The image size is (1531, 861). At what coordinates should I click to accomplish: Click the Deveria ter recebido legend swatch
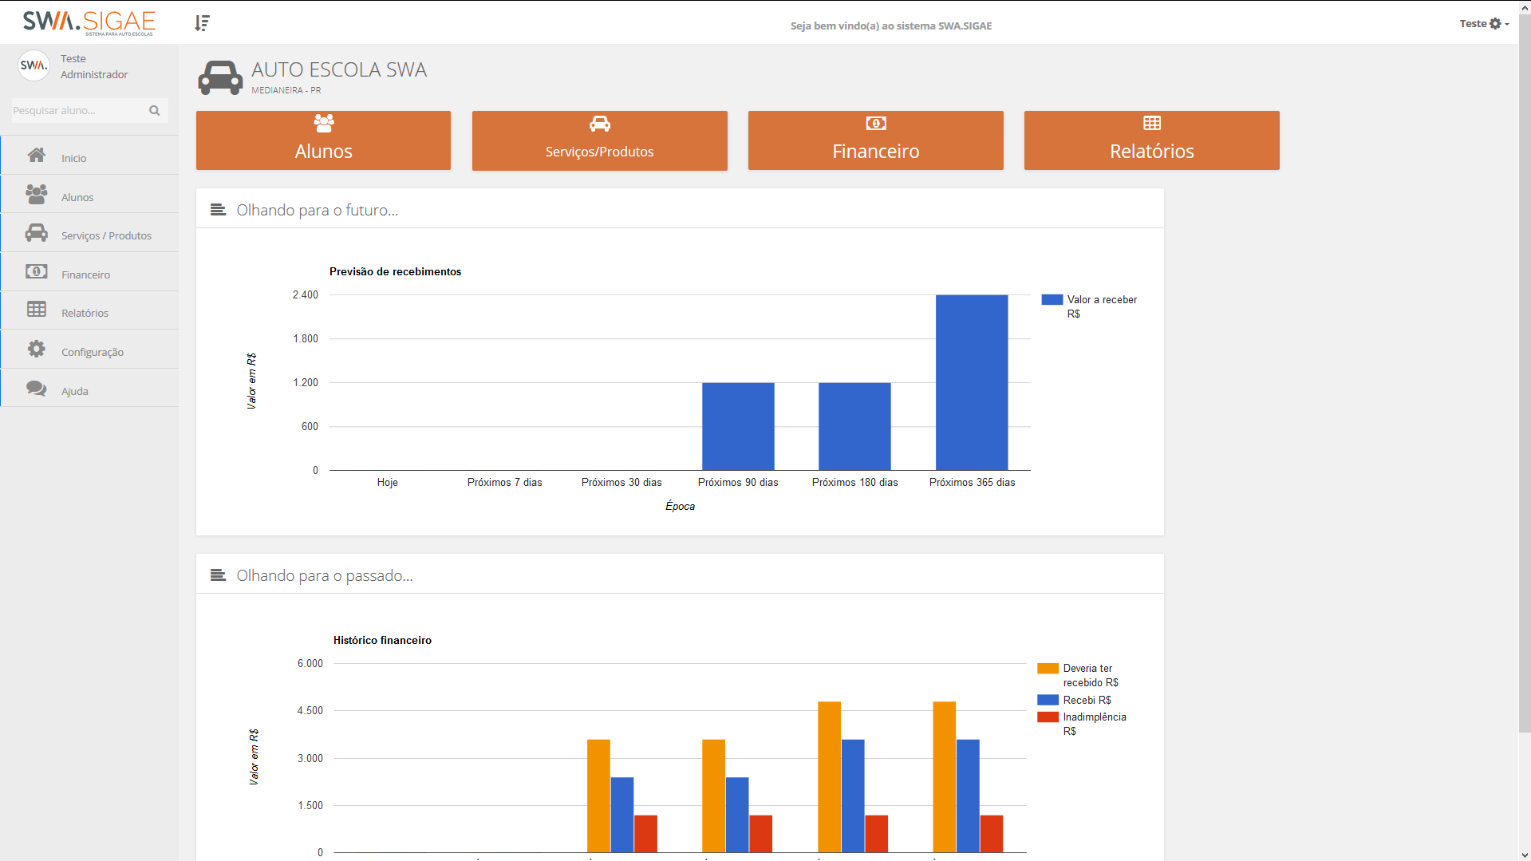pos(1048,669)
